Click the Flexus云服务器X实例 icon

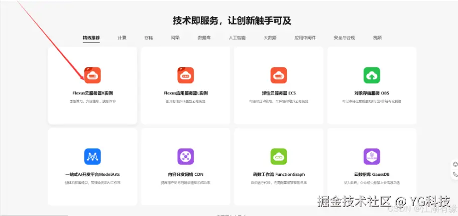click(x=93, y=75)
